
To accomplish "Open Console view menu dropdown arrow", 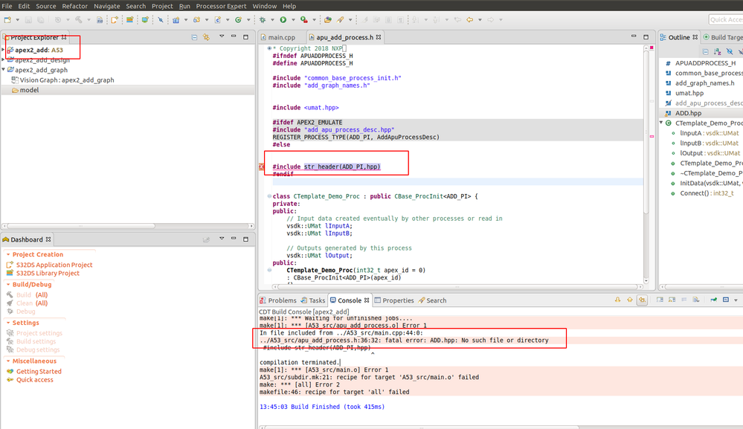I will pos(736,300).
